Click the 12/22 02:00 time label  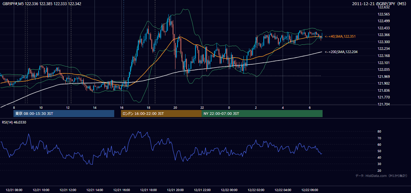(x=256, y=190)
